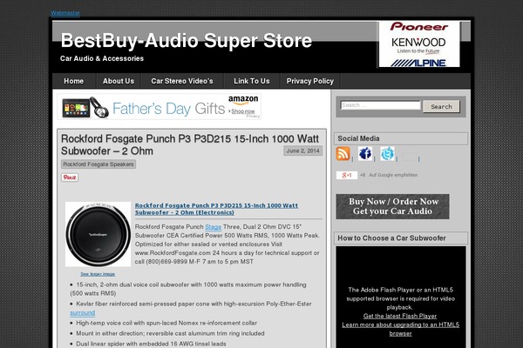The image size is (523, 348).
Task: Open the Rockford Fosgate Speakers category tag
Action: point(98,164)
